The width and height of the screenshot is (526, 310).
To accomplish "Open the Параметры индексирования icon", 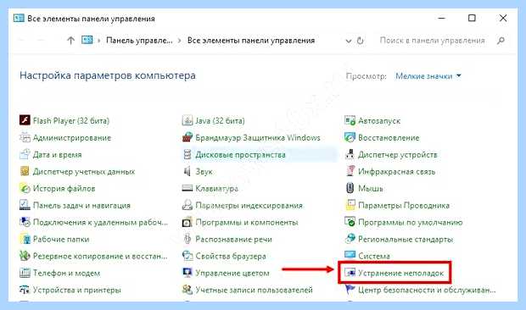I will tap(187, 205).
